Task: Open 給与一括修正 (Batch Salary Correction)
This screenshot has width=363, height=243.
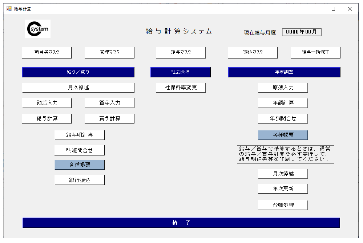Action: (314, 52)
